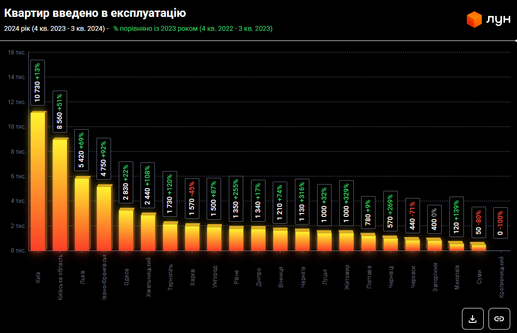The height and width of the screenshot is (333, 517).
Task: Click the green 2023 comparison legend text
Action: point(193,28)
